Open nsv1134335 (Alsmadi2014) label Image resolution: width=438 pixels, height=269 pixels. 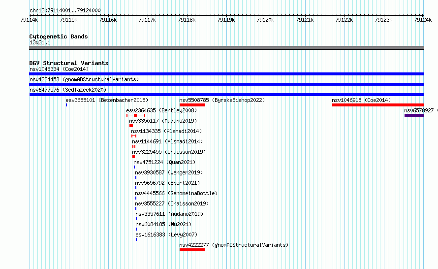click(166, 131)
